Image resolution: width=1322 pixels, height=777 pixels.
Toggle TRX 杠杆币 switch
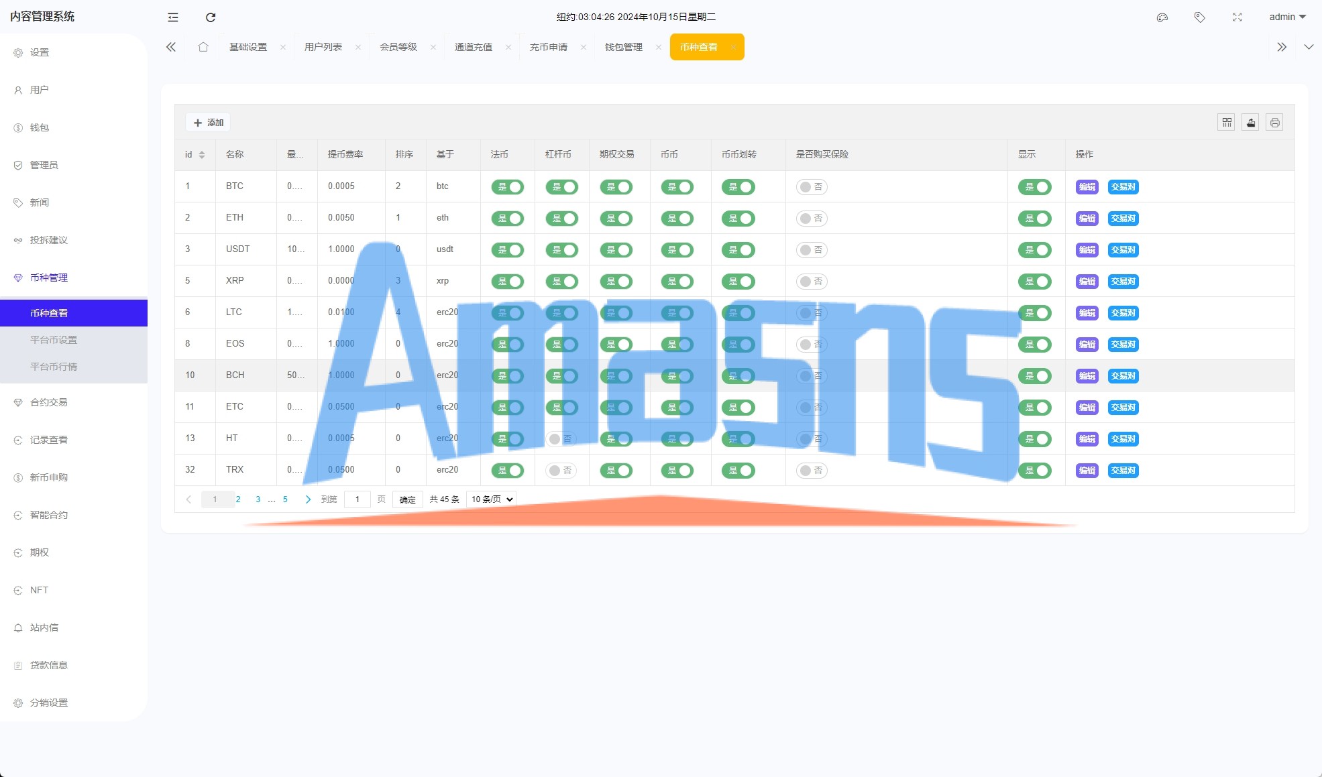point(561,471)
